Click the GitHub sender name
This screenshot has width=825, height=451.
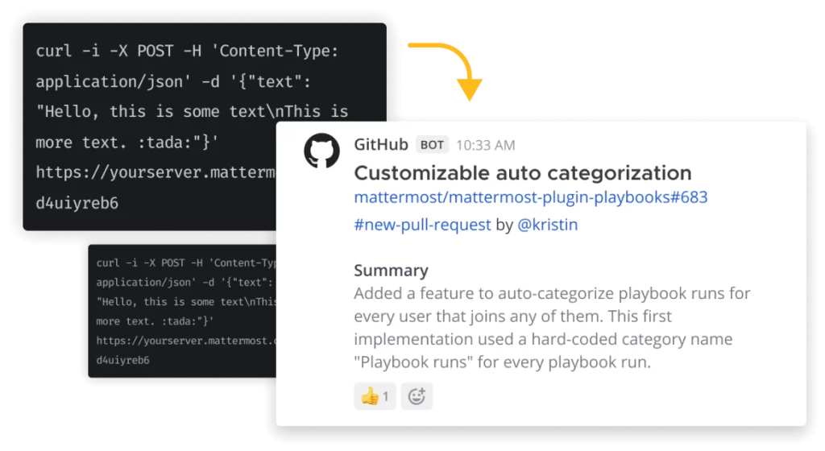(x=381, y=144)
